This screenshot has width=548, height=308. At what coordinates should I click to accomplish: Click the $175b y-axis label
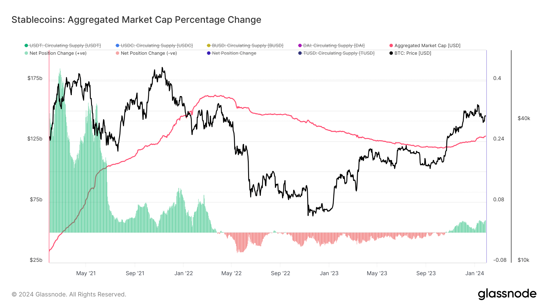[35, 78]
